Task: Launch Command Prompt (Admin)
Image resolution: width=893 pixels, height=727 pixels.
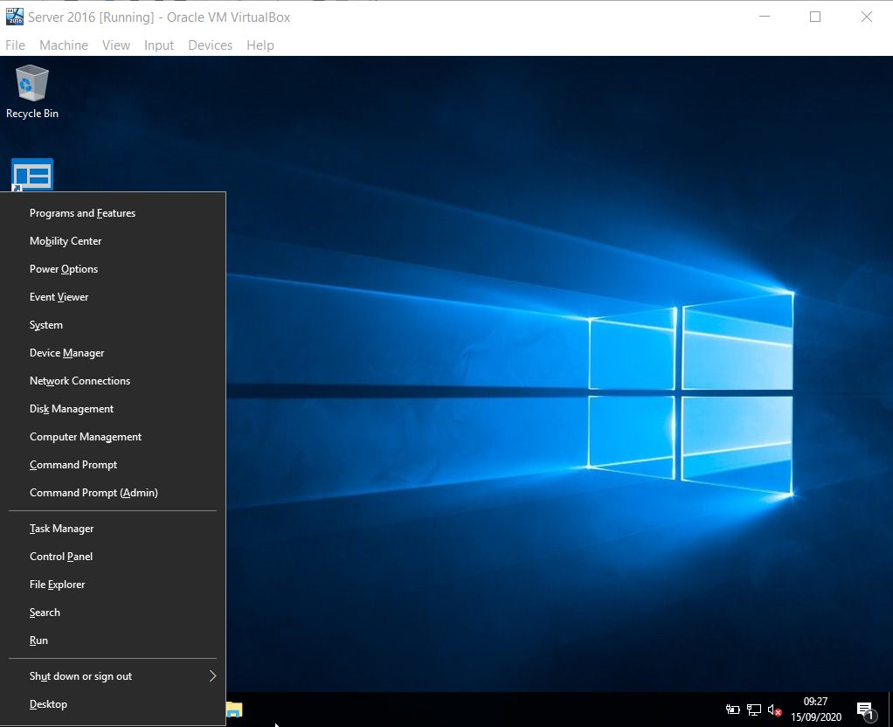Action: 113,492
